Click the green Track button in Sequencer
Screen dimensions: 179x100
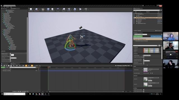(x=3, y=67)
